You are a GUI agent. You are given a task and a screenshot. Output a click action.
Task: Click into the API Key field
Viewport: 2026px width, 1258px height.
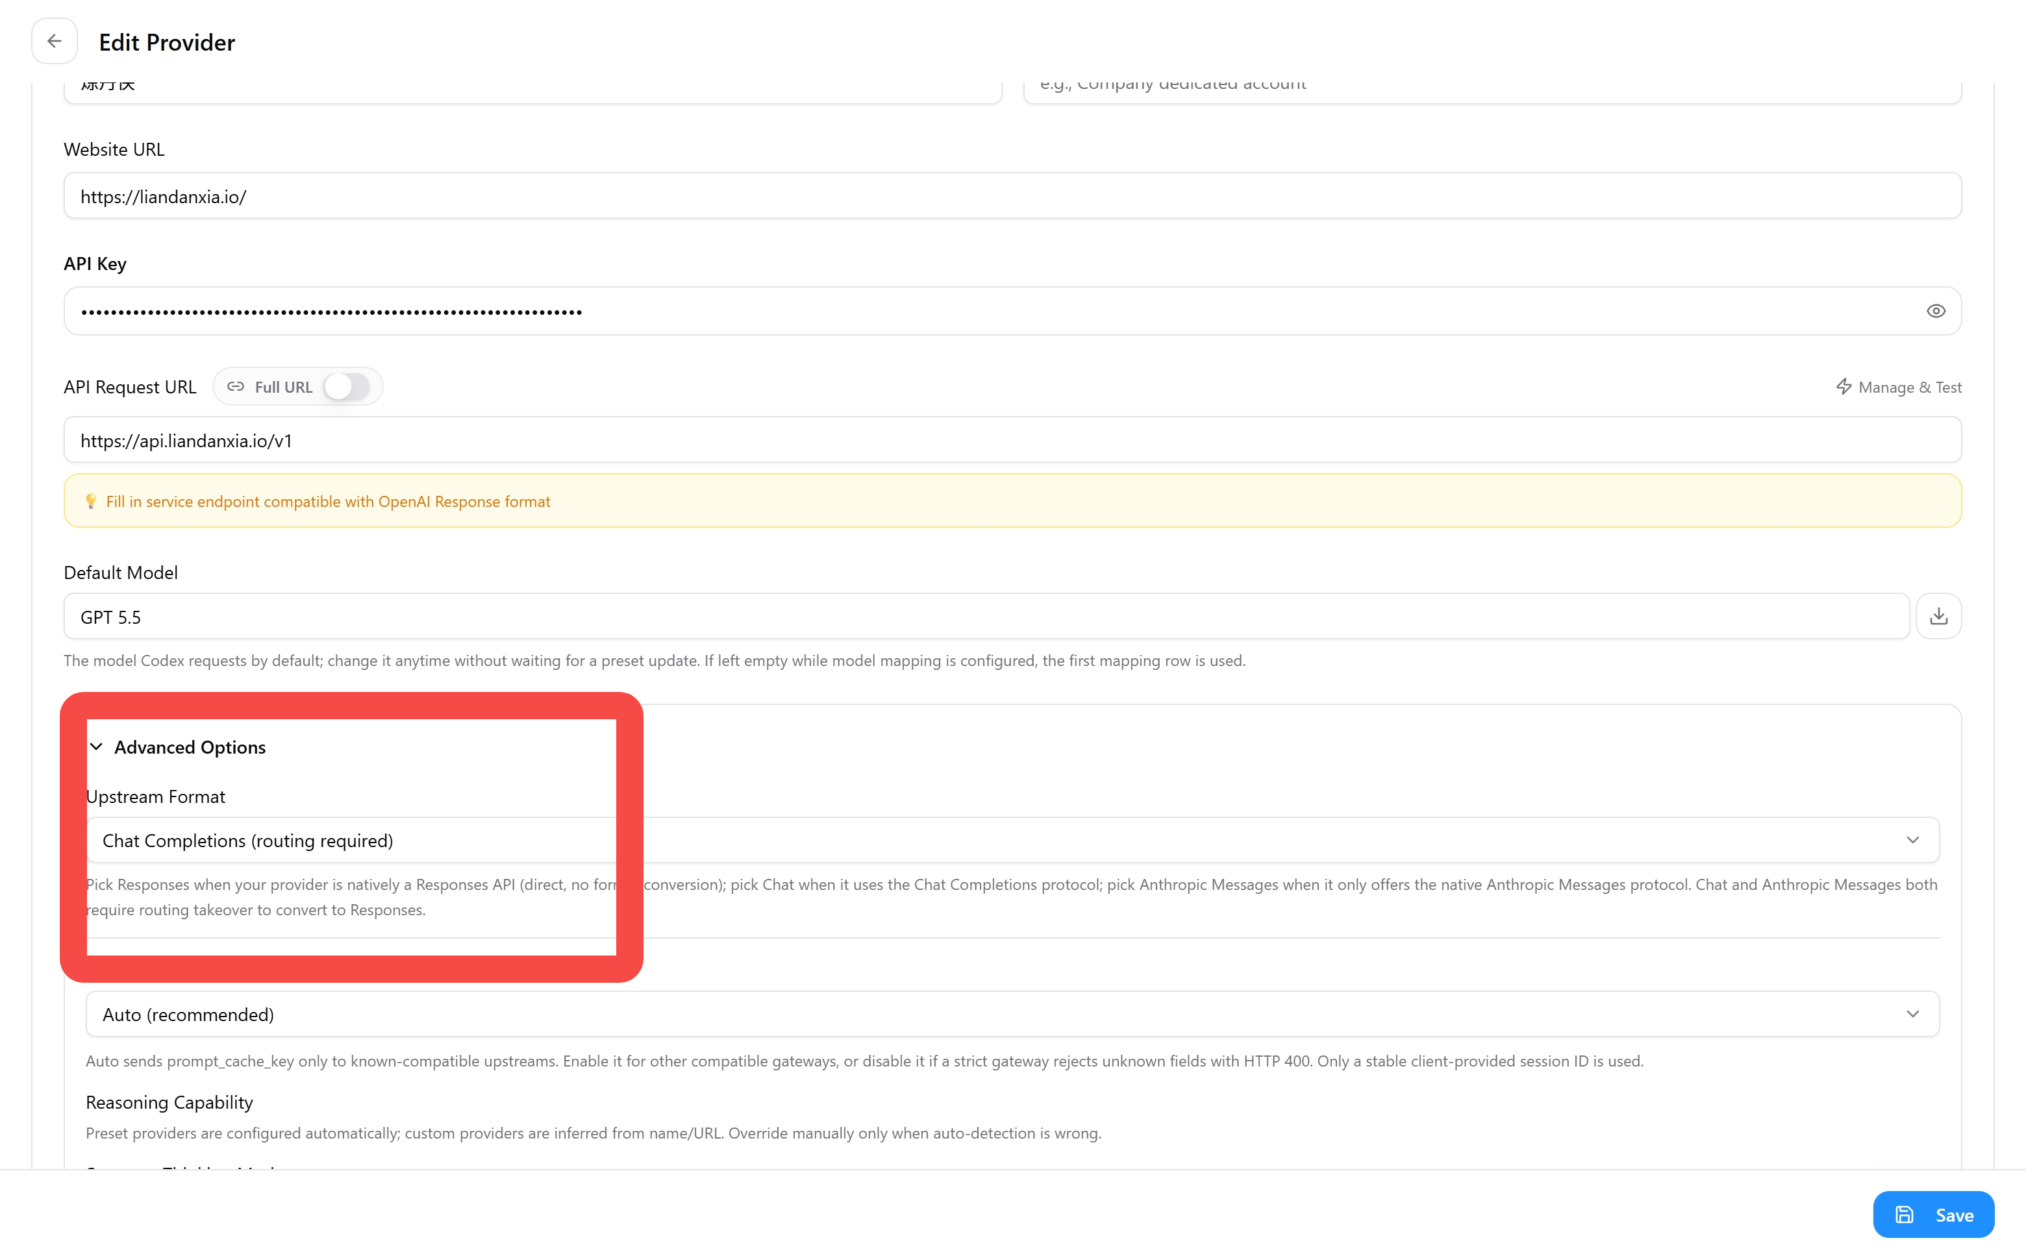coord(1012,311)
